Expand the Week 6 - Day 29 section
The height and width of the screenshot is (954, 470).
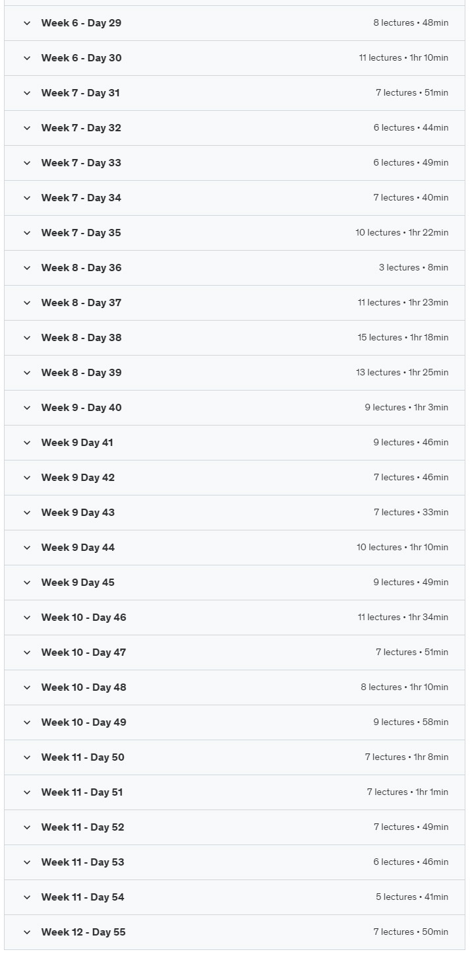(x=235, y=23)
